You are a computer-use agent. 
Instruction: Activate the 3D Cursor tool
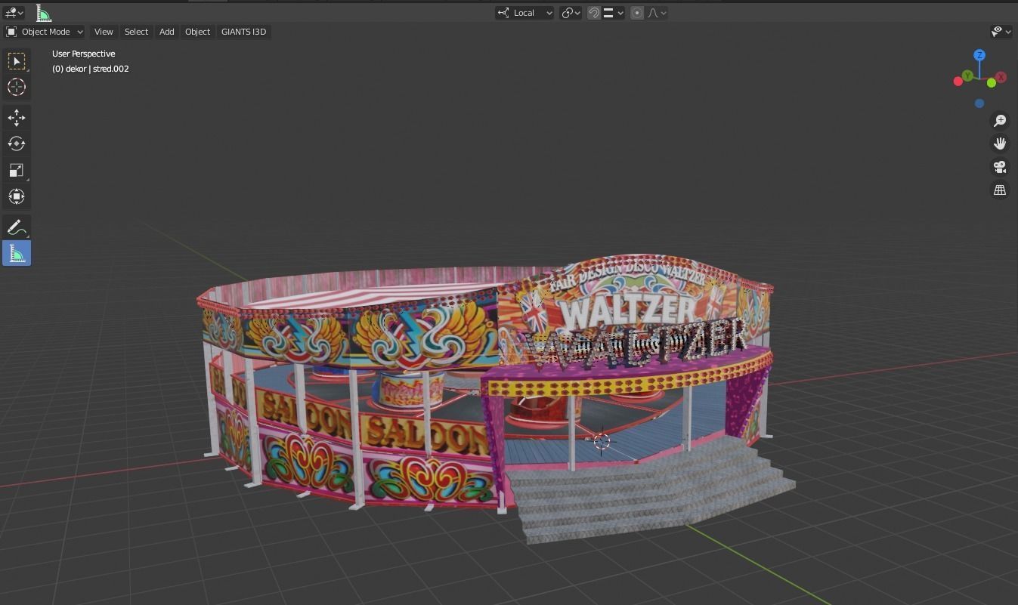tap(17, 87)
